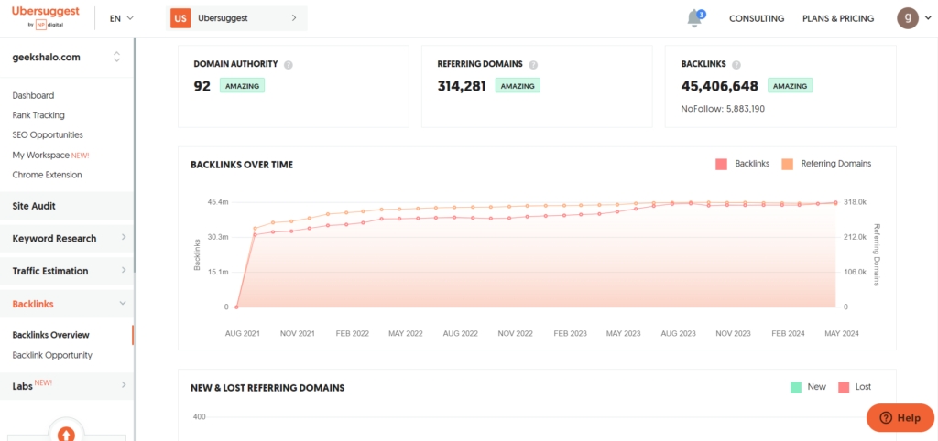Viewport: 938px width, 441px height.
Task: Click the Referring Domains help icon
Action: pos(533,65)
